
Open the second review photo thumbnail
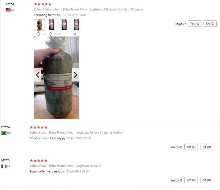[x=52, y=25]
